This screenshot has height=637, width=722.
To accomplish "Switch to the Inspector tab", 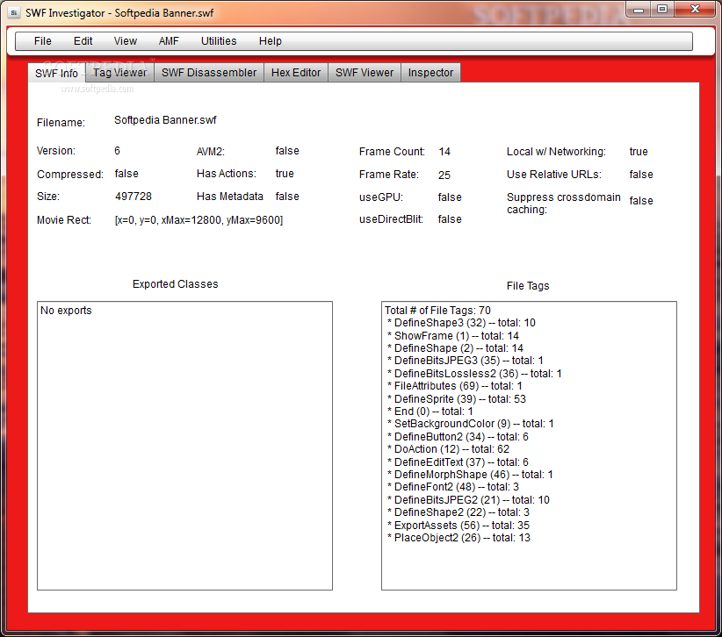I will 430,73.
